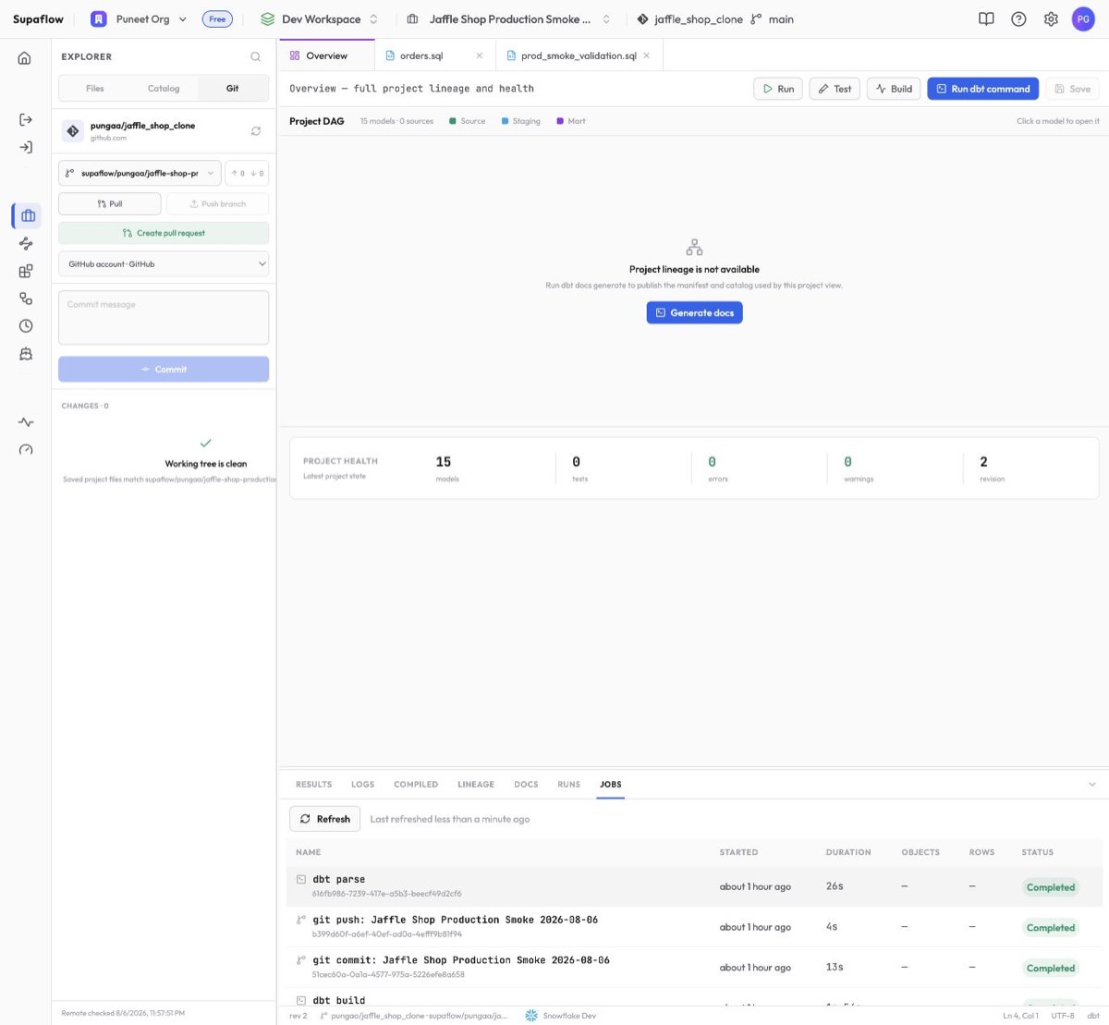This screenshot has height=1025, width=1109.
Task: Open the agent robot sidebar icon
Action: point(26,354)
